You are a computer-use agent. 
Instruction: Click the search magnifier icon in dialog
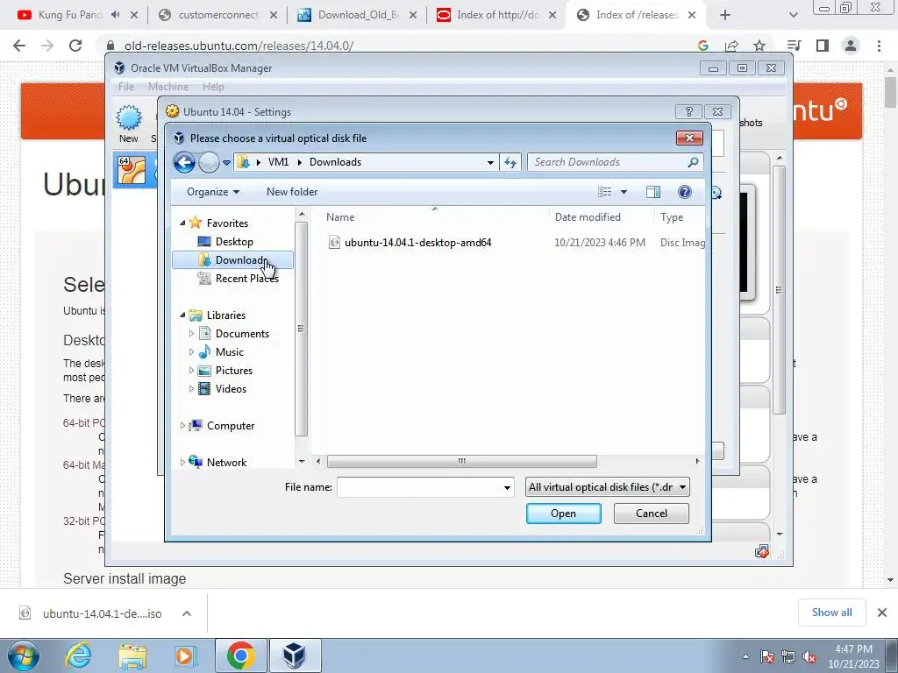coord(693,162)
